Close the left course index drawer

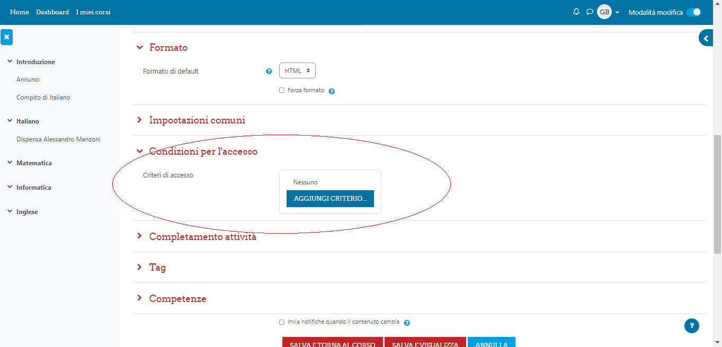6,37
